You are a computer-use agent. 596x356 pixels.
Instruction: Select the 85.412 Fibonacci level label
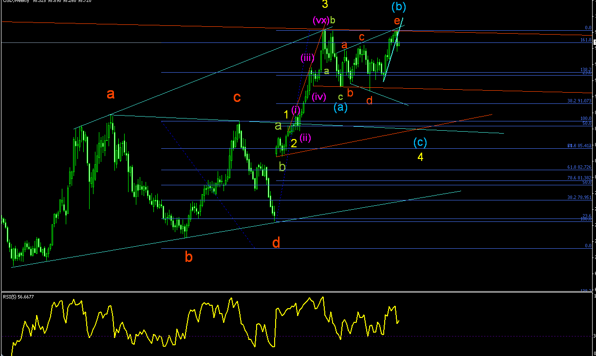(579, 146)
